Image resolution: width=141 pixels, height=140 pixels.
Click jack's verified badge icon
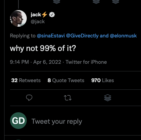pos(52,15)
